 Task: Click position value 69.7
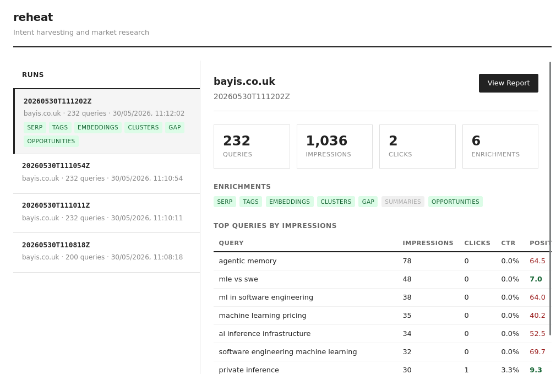[x=537, y=351]
